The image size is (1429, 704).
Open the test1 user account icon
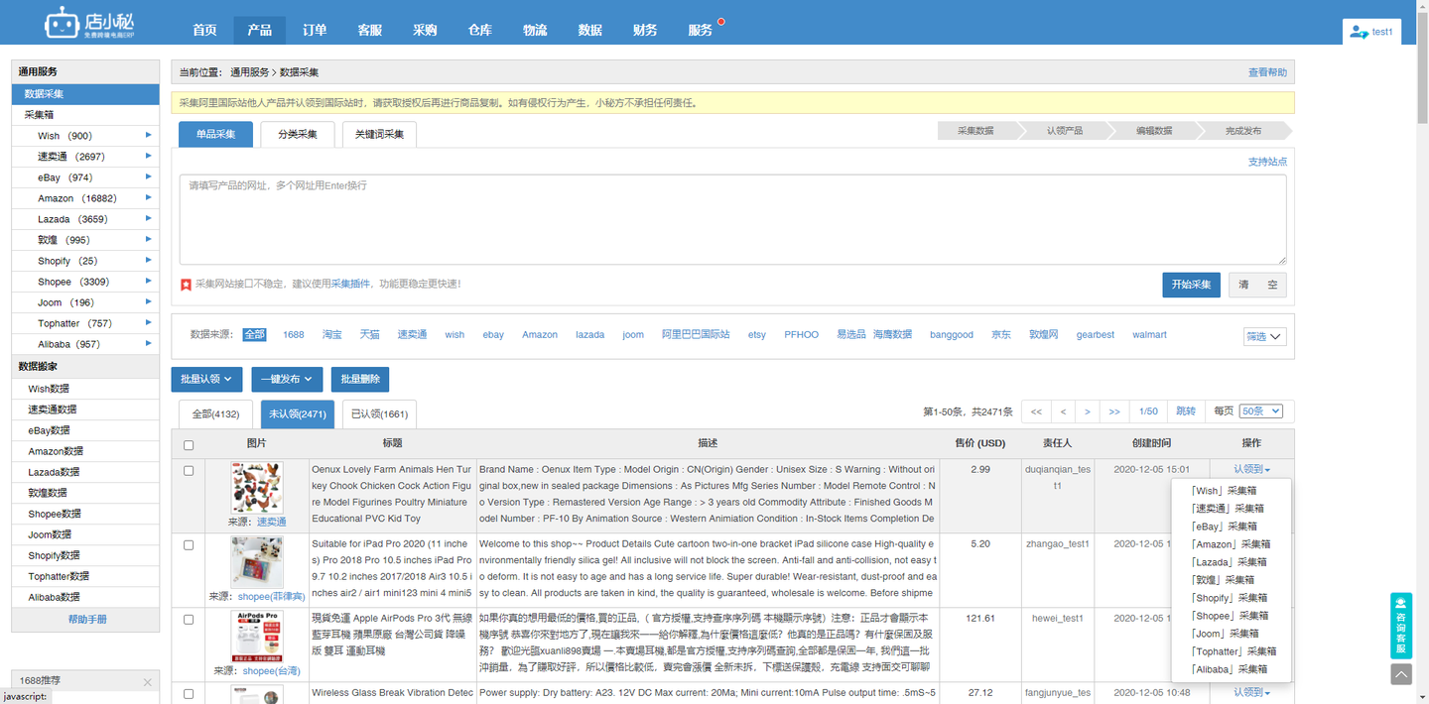(x=1359, y=32)
